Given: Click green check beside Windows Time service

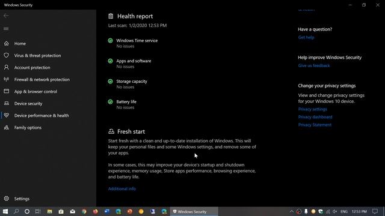Looking at the screenshot, I should click(111, 41).
